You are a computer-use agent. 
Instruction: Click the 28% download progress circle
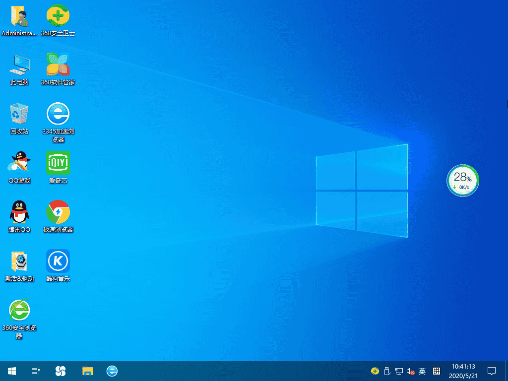462,181
